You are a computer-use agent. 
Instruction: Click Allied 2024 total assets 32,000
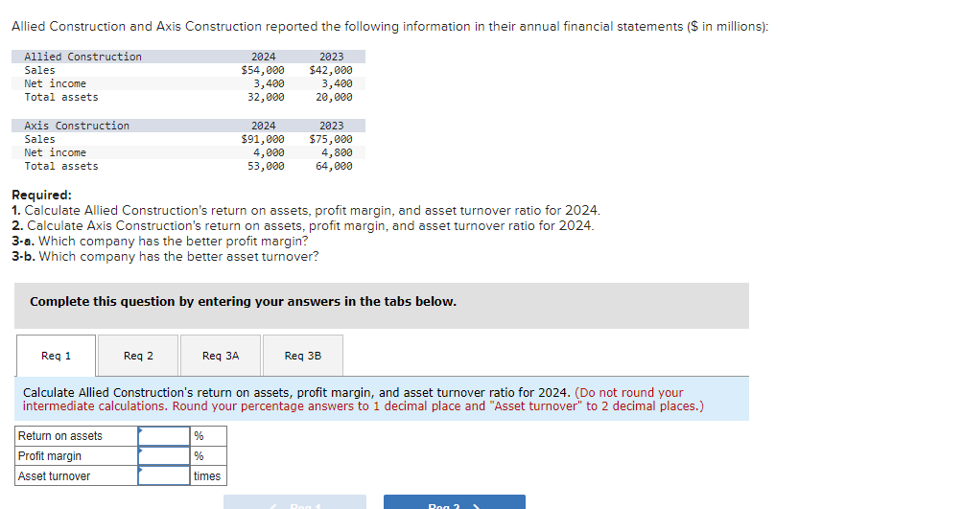[267, 97]
